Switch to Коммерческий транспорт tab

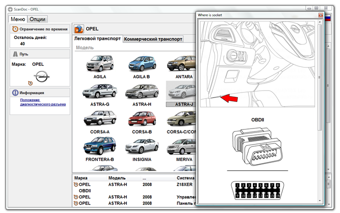pos(153,39)
